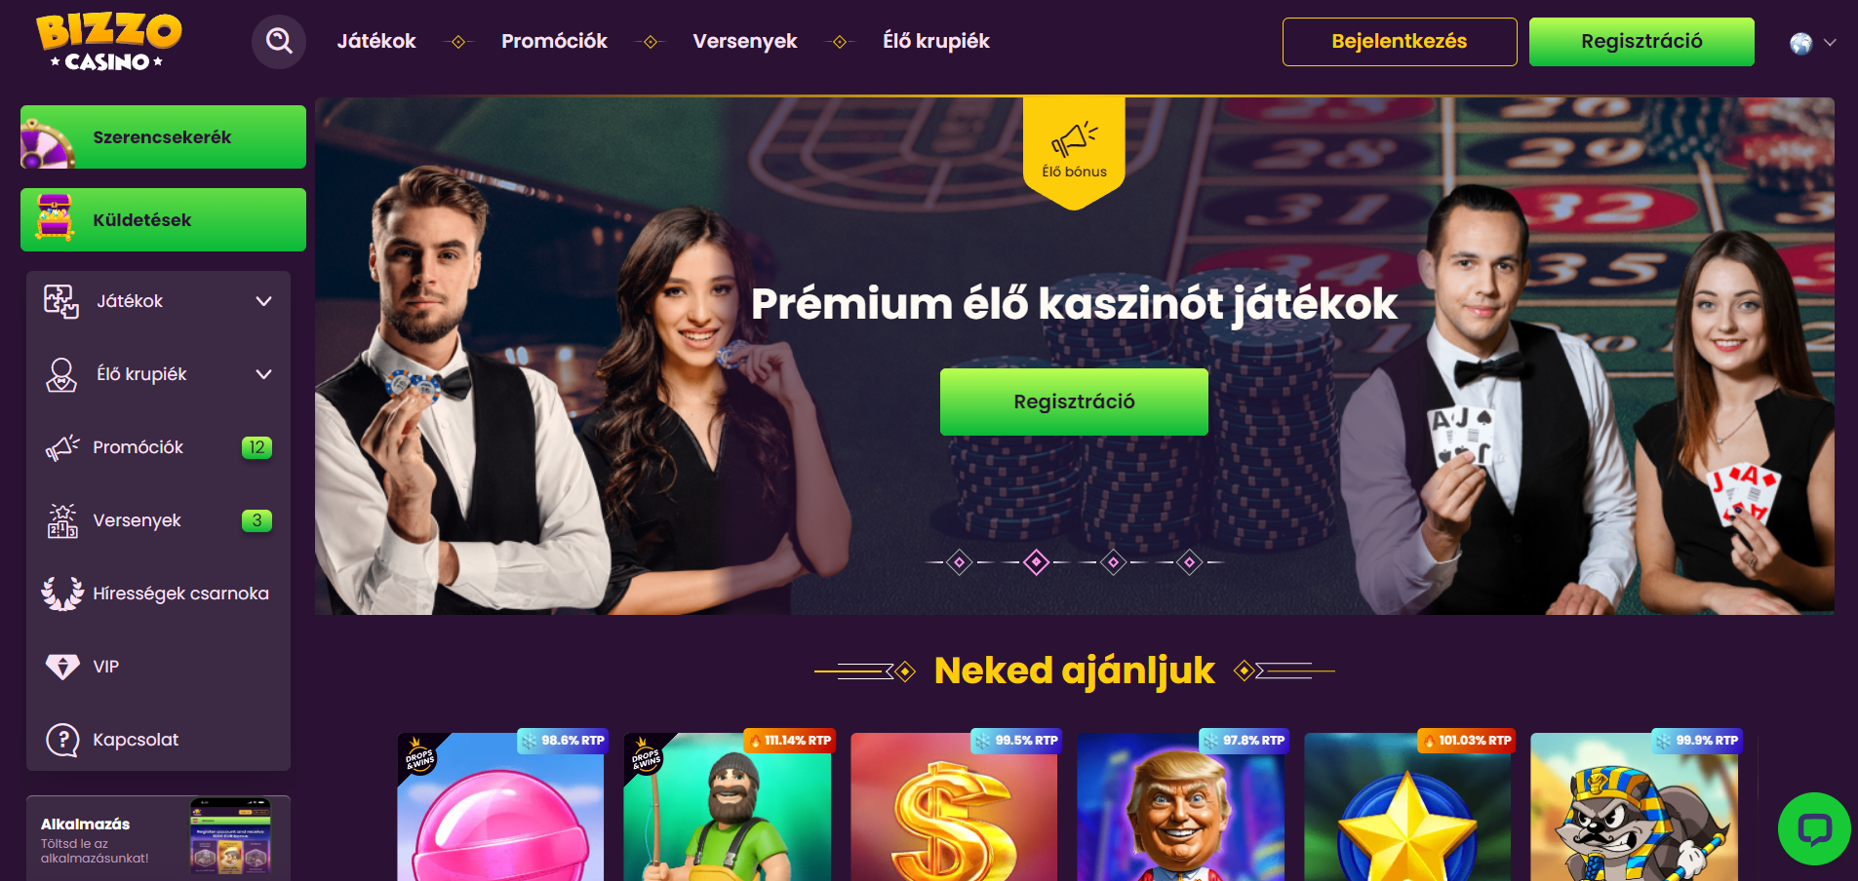Select the first banner slide indicator
Image resolution: width=1858 pixels, height=881 pixels.
pos(960,562)
